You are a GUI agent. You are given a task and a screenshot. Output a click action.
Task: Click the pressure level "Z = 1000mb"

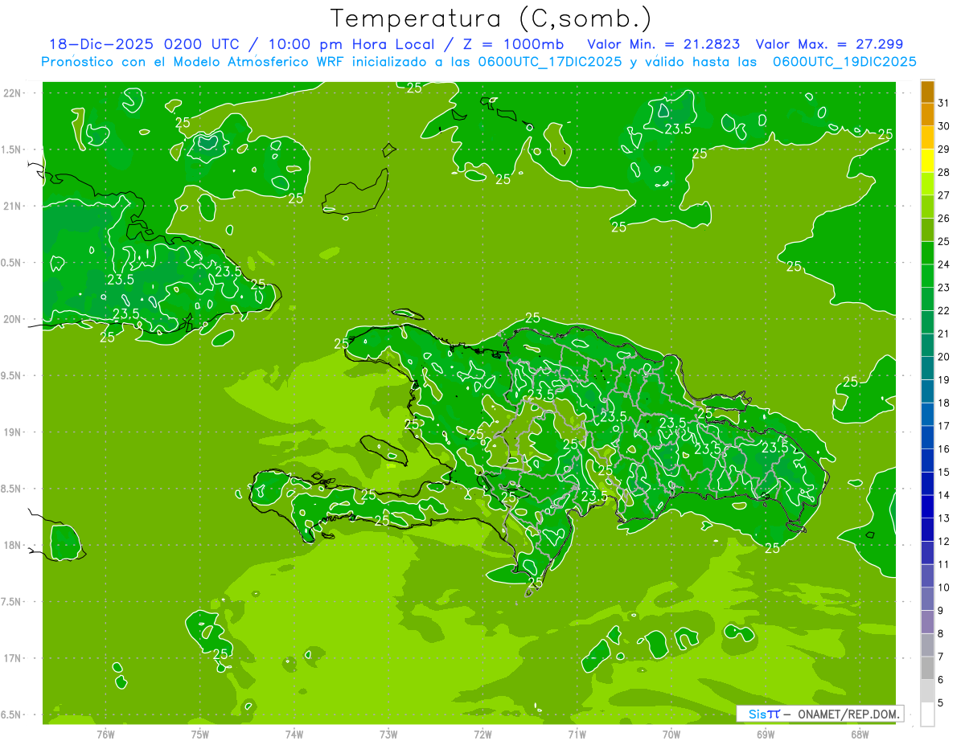513,45
